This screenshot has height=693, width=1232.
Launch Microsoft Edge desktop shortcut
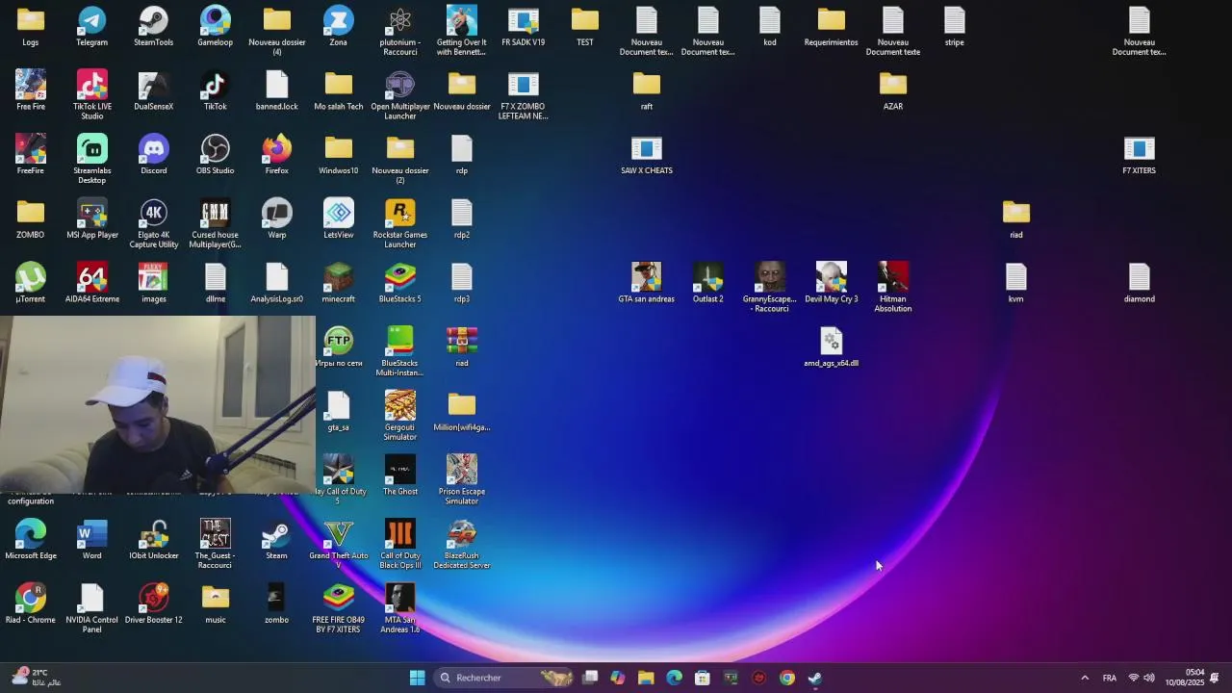click(x=31, y=539)
